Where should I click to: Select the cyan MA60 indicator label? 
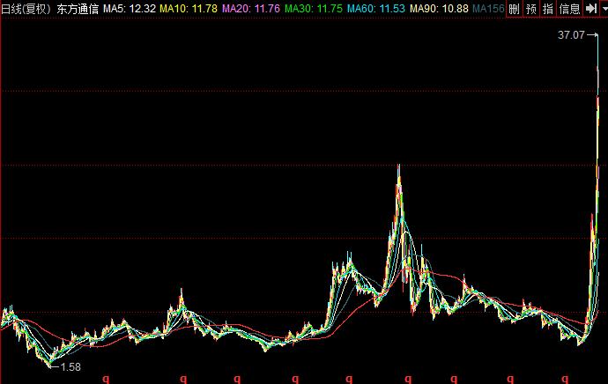(376, 9)
